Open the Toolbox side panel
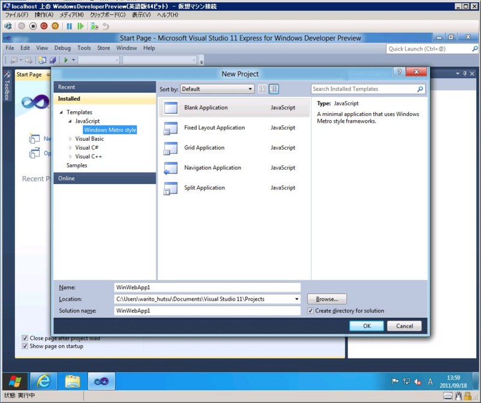 tap(7, 85)
